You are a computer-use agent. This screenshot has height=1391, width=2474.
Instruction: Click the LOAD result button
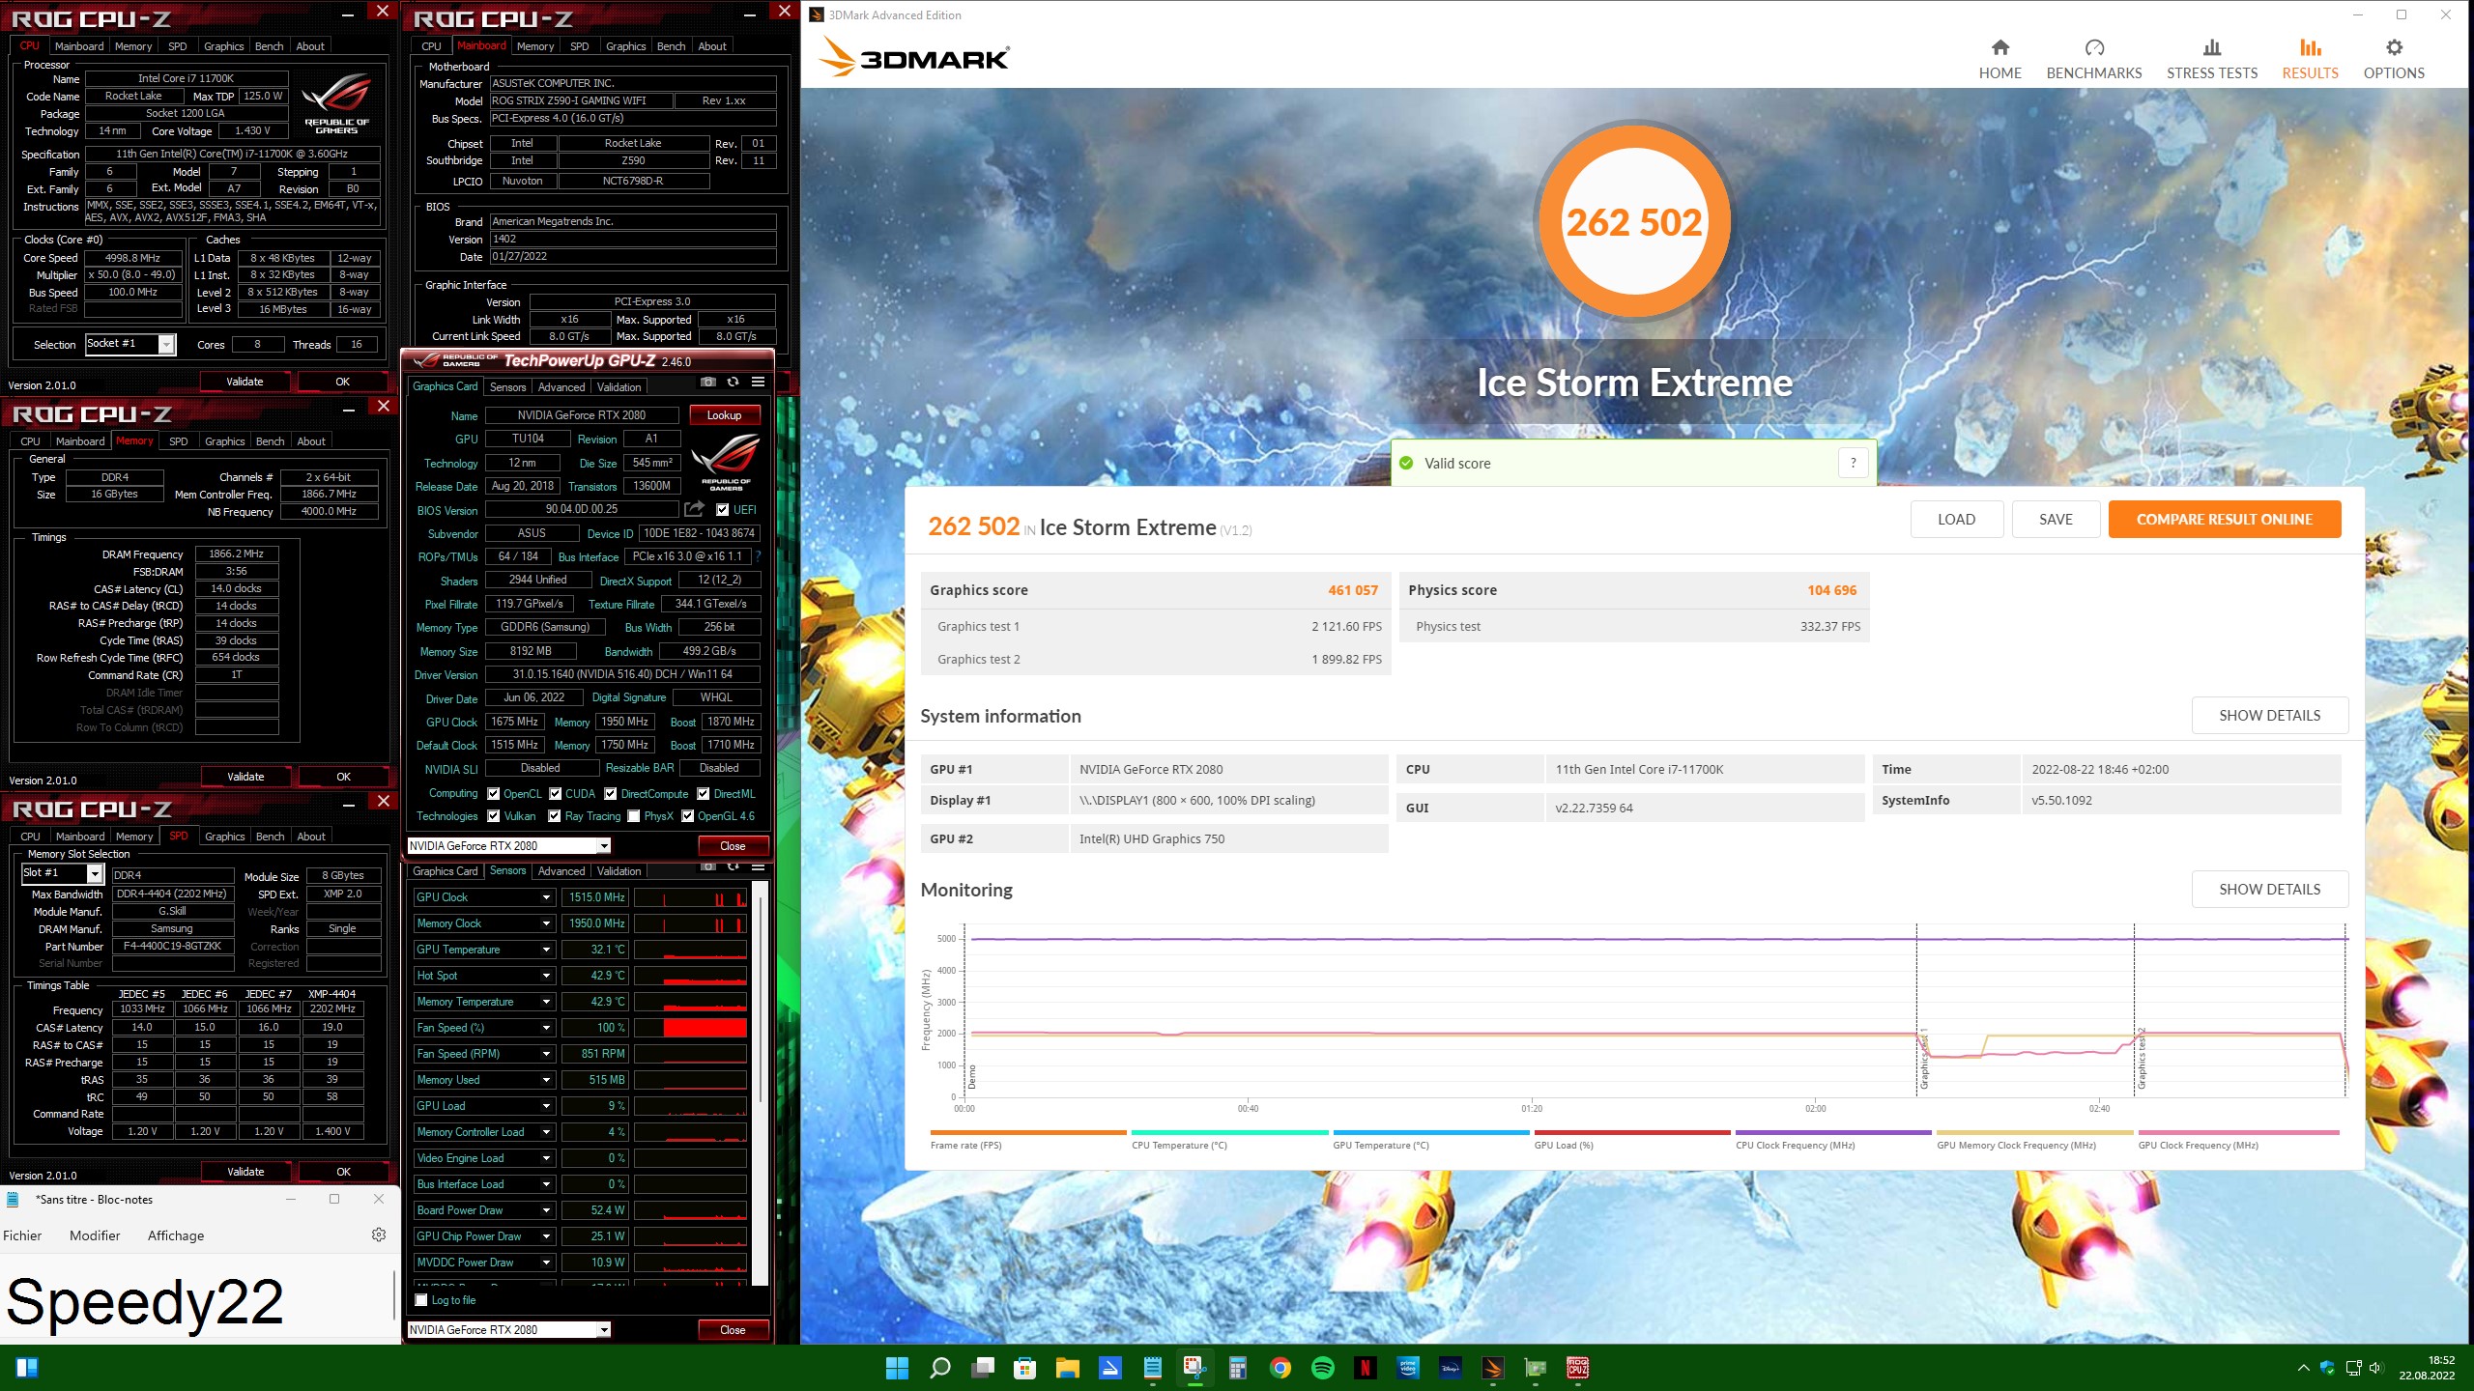click(x=1956, y=520)
